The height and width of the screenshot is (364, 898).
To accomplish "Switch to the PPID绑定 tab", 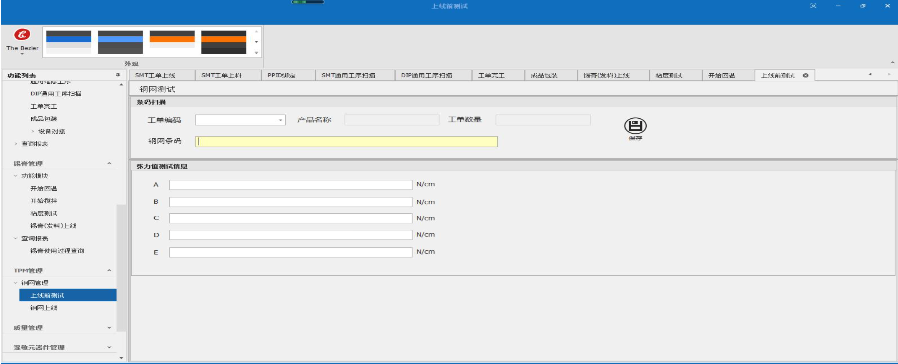I will (281, 75).
